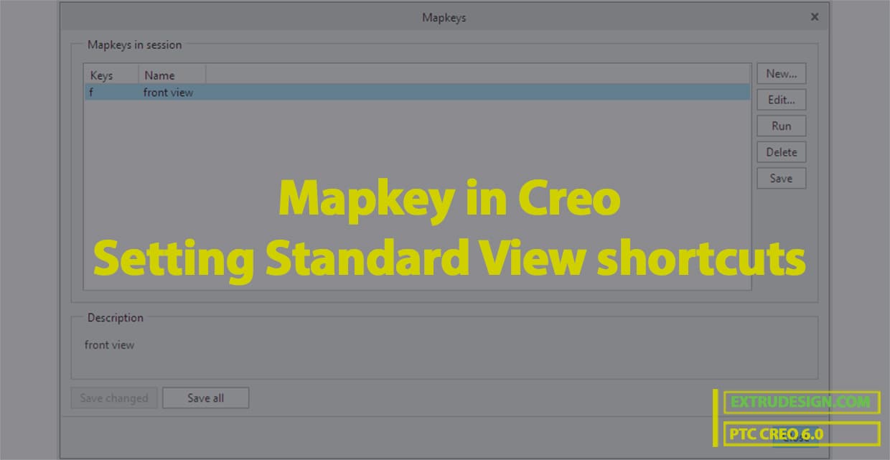The width and height of the screenshot is (890, 460).
Task: Click the New... mapkey button
Action: coord(782,73)
